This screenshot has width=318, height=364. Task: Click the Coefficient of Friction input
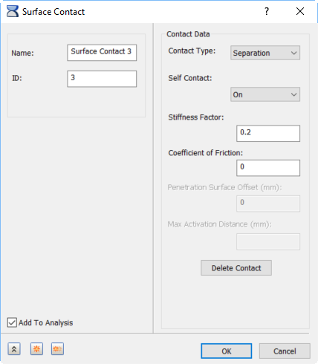tap(268, 168)
